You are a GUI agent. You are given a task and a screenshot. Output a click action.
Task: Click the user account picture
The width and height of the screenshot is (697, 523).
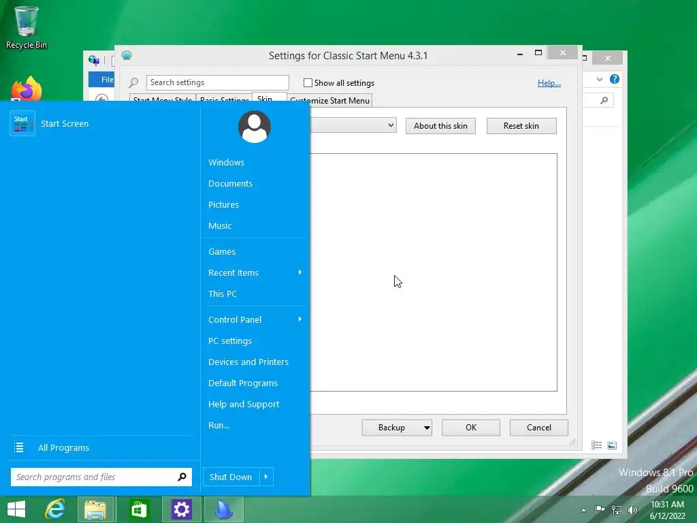[255, 127]
